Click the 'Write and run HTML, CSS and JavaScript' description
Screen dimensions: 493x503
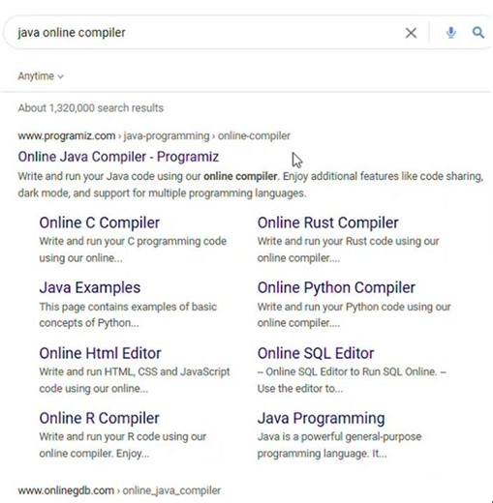[x=135, y=380]
